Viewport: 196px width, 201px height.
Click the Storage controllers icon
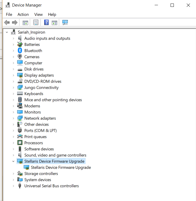click(20, 174)
